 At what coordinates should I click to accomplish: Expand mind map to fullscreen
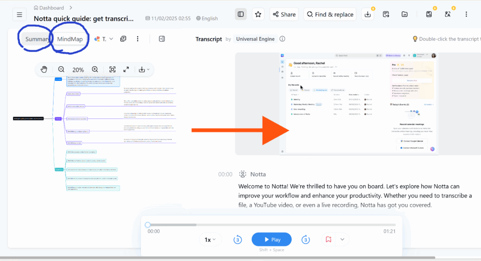pyautogui.click(x=126, y=70)
